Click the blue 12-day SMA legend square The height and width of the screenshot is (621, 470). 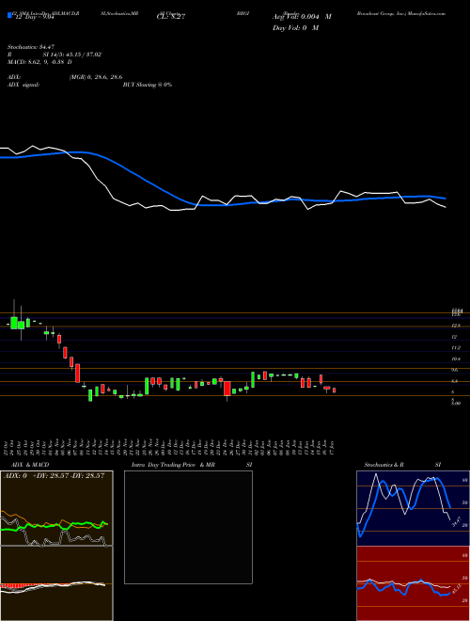[10, 15]
